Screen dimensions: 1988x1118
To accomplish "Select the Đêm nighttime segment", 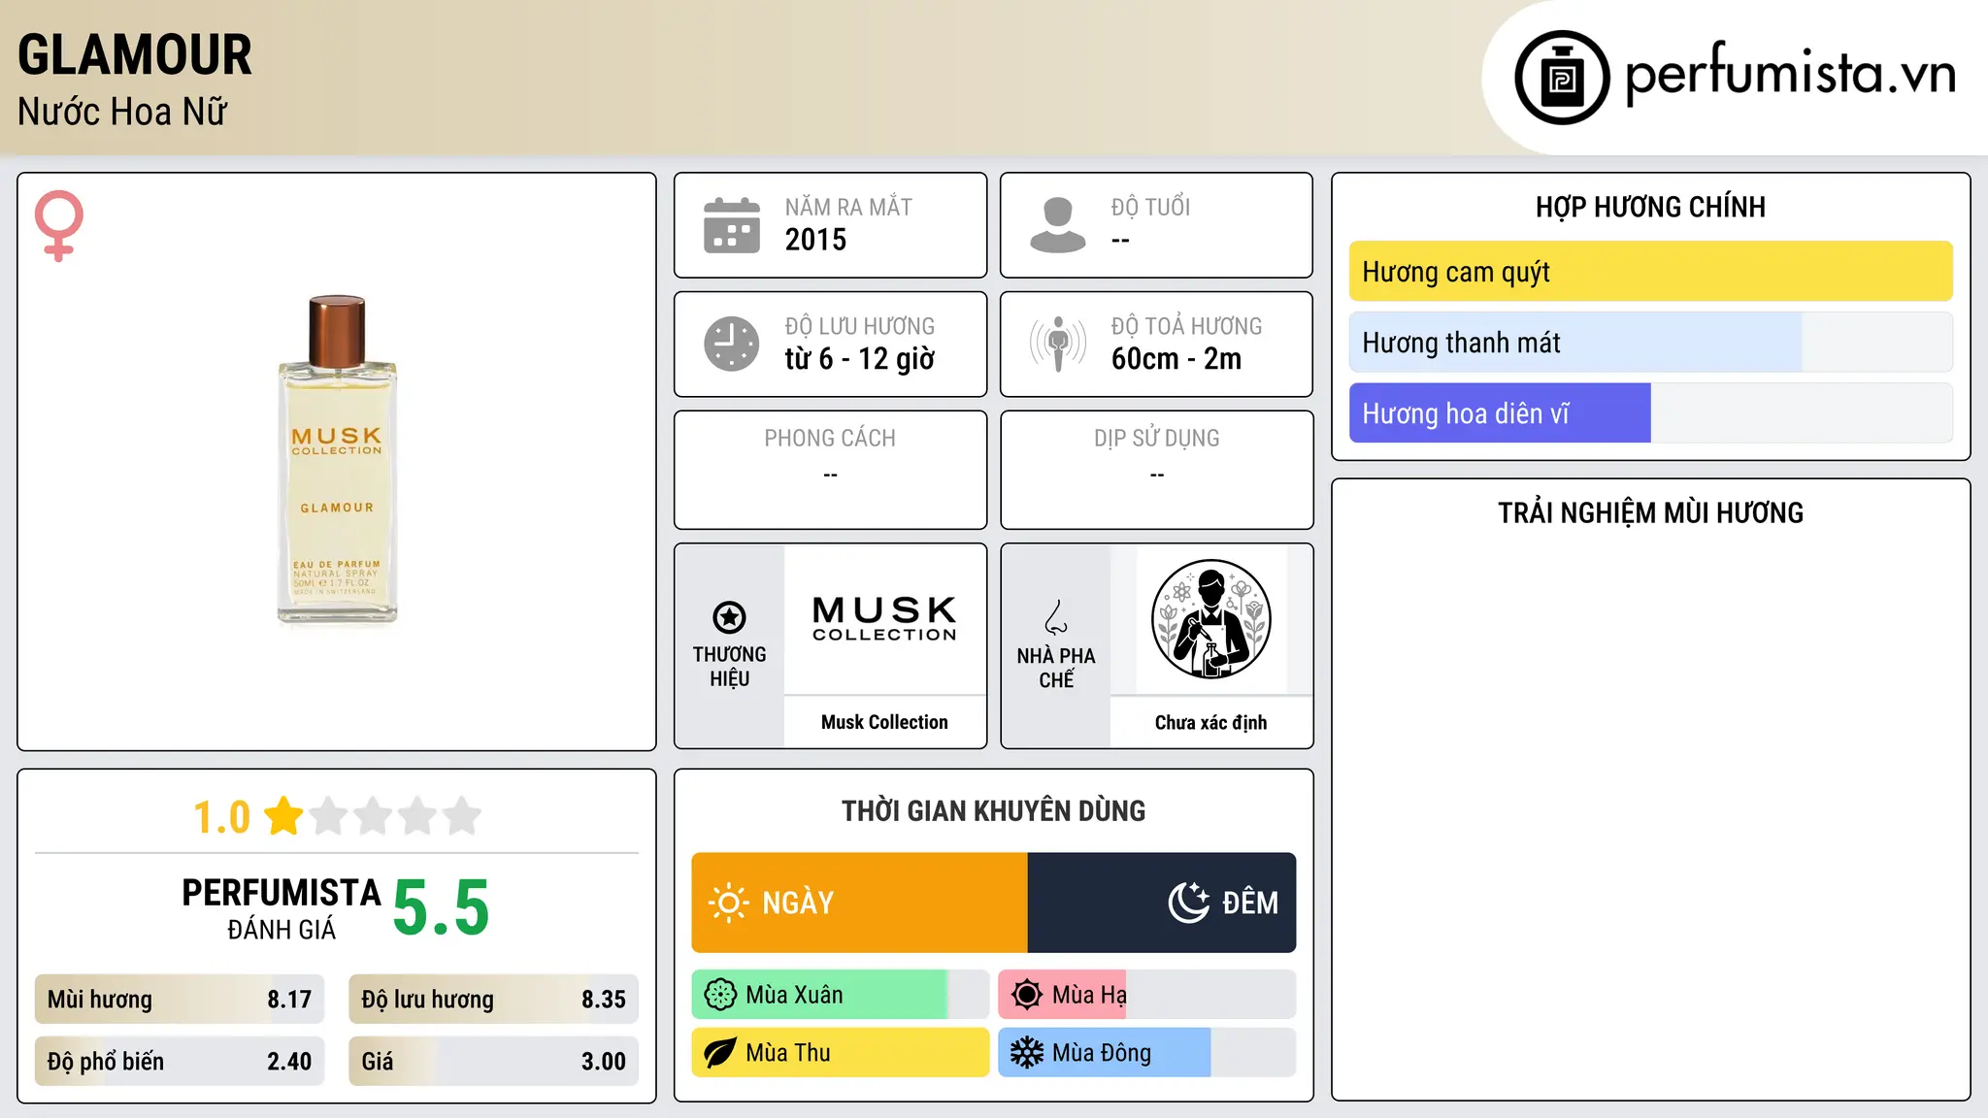I will pos(1162,903).
